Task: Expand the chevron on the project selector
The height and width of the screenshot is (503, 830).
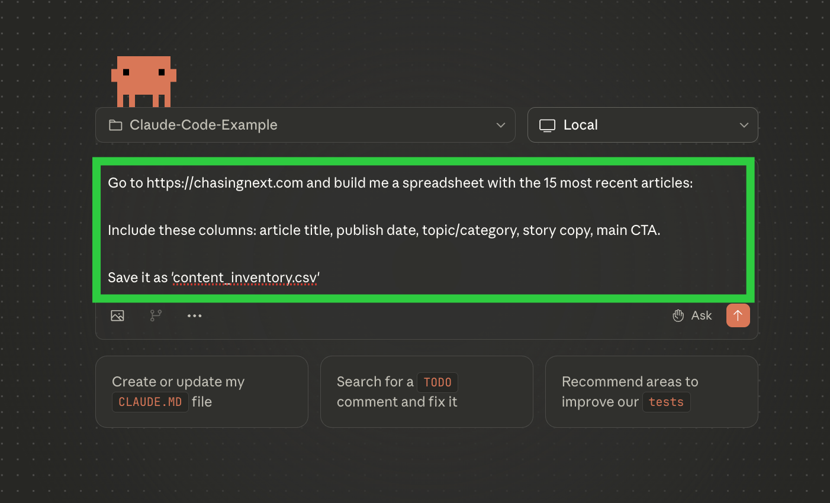Action: (501, 125)
